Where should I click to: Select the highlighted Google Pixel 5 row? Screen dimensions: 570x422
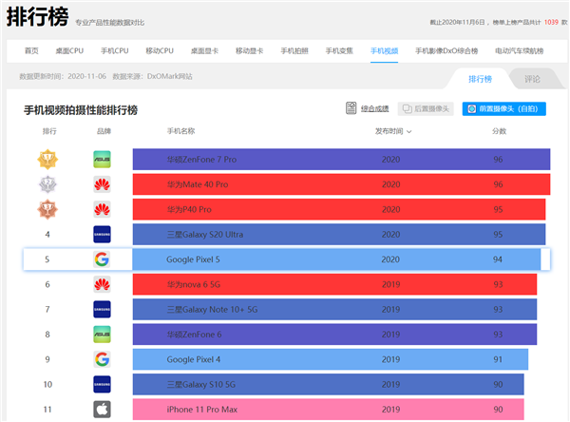285,259
